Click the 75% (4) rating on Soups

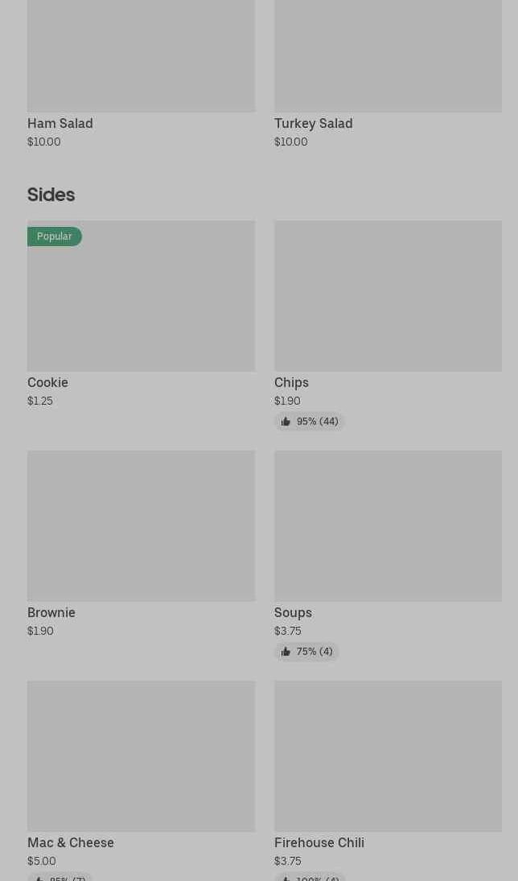[314, 652]
